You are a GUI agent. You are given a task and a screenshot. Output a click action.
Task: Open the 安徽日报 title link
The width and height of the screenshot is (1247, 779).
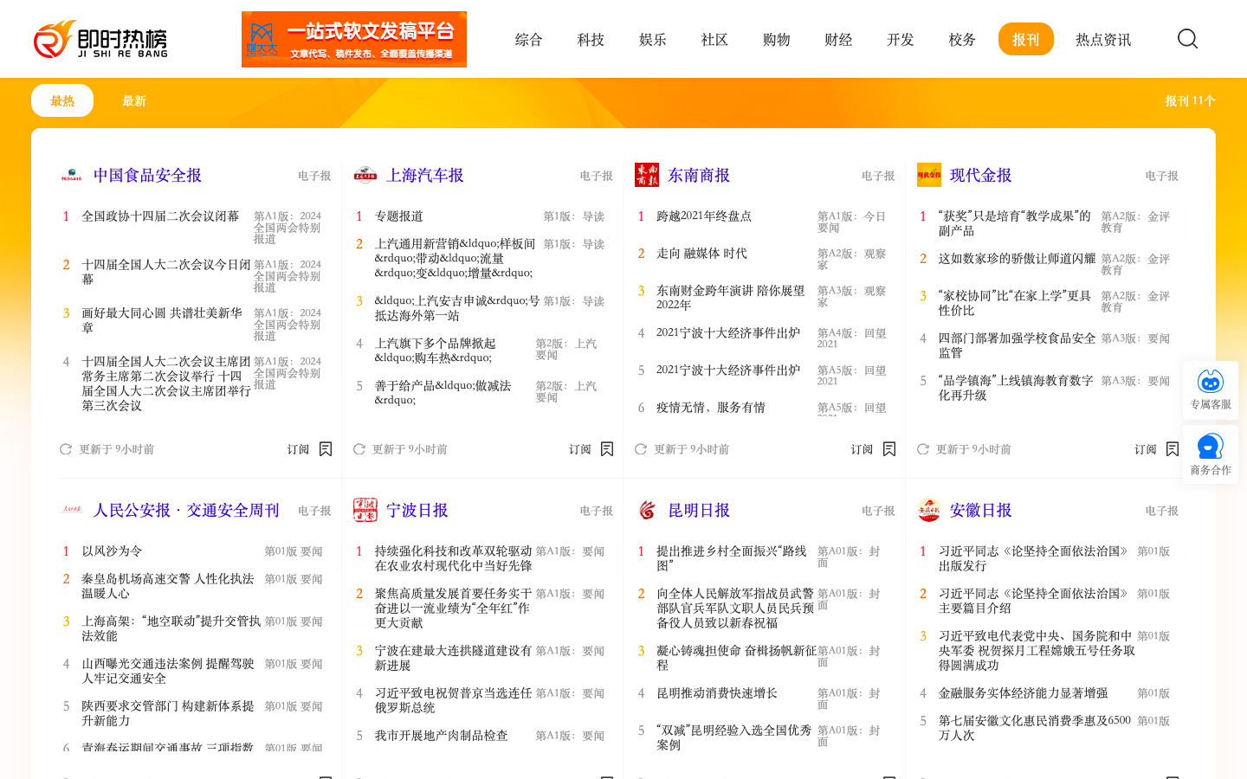[981, 510]
